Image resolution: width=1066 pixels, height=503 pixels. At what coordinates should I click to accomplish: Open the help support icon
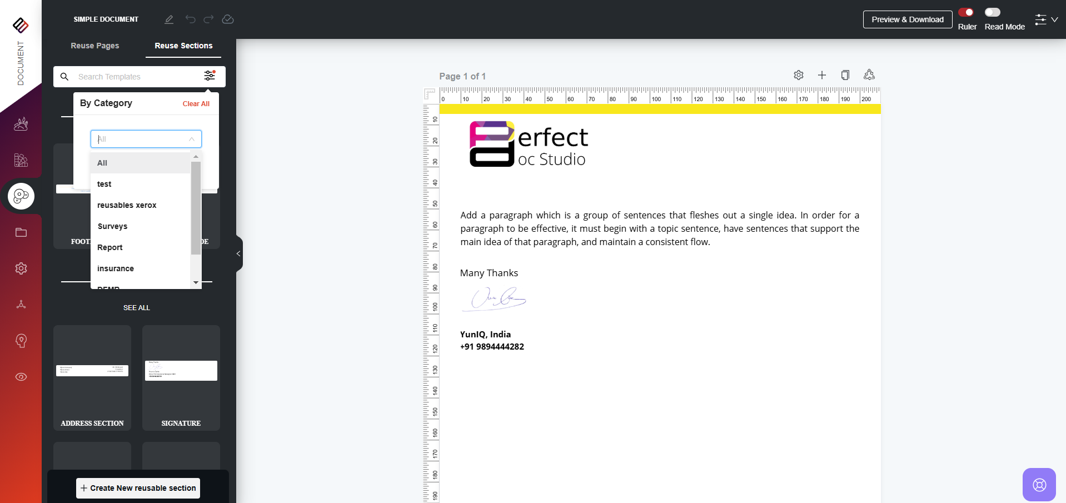pos(1039,485)
